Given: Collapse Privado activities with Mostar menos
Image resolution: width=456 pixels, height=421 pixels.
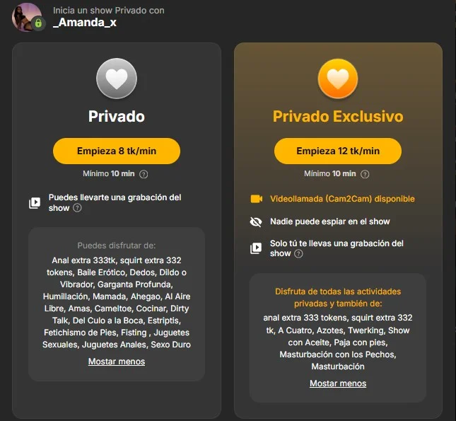Looking at the screenshot, I should (117, 362).
